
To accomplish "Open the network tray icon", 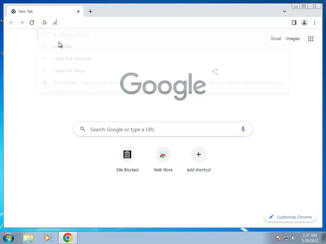I will (286, 238).
